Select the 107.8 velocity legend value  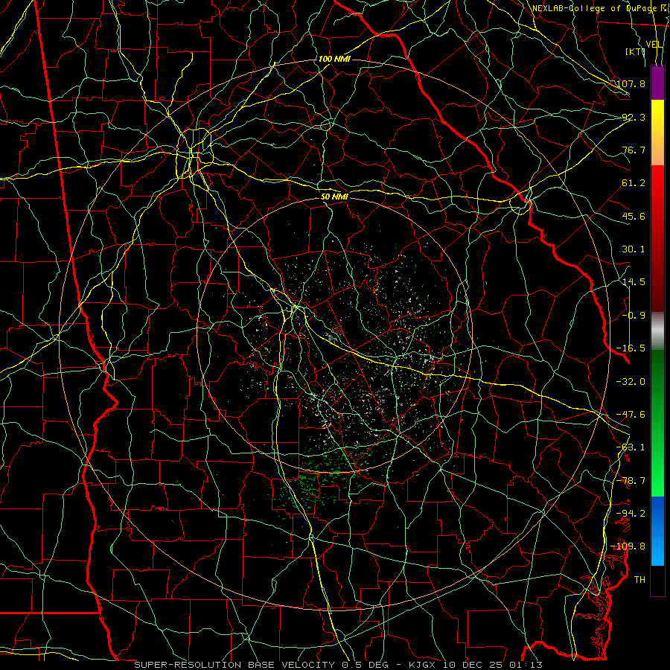[x=631, y=83]
